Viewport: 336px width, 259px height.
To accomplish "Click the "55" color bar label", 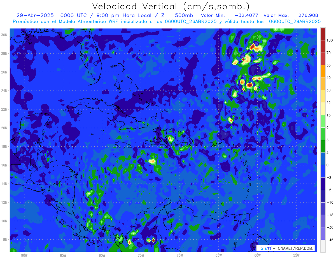I will (329, 65).
